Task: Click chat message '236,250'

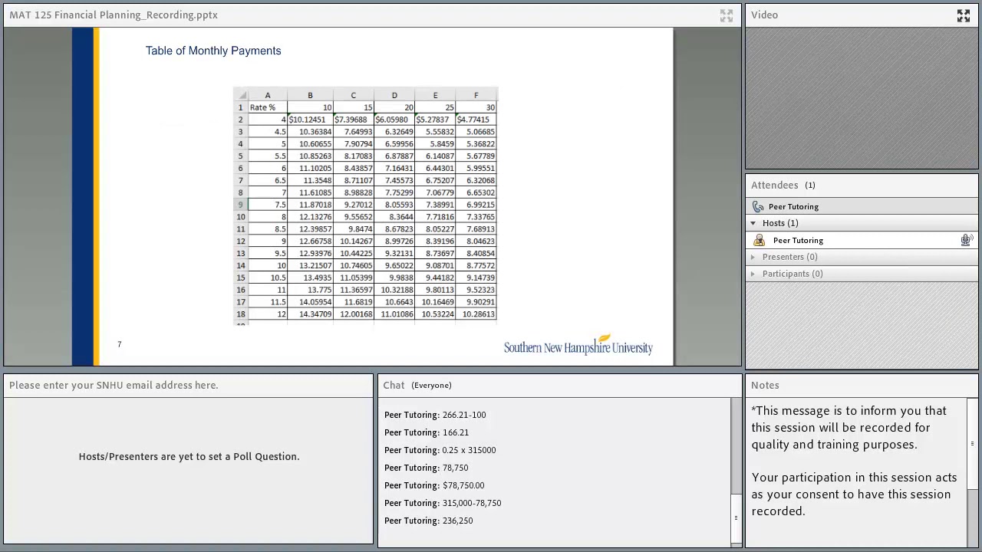Action: tap(457, 521)
